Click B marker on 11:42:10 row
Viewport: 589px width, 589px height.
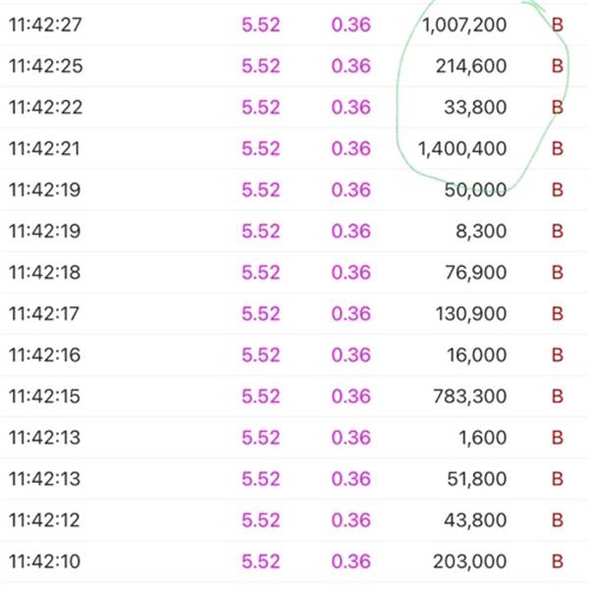tap(558, 562)
